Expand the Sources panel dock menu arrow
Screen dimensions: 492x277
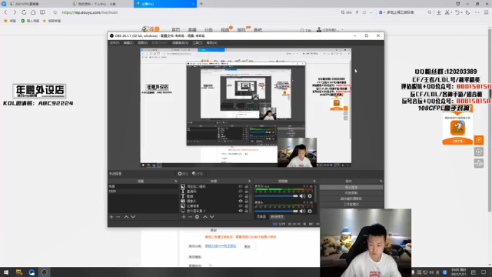pyautogui.click(x=249, y=182)
